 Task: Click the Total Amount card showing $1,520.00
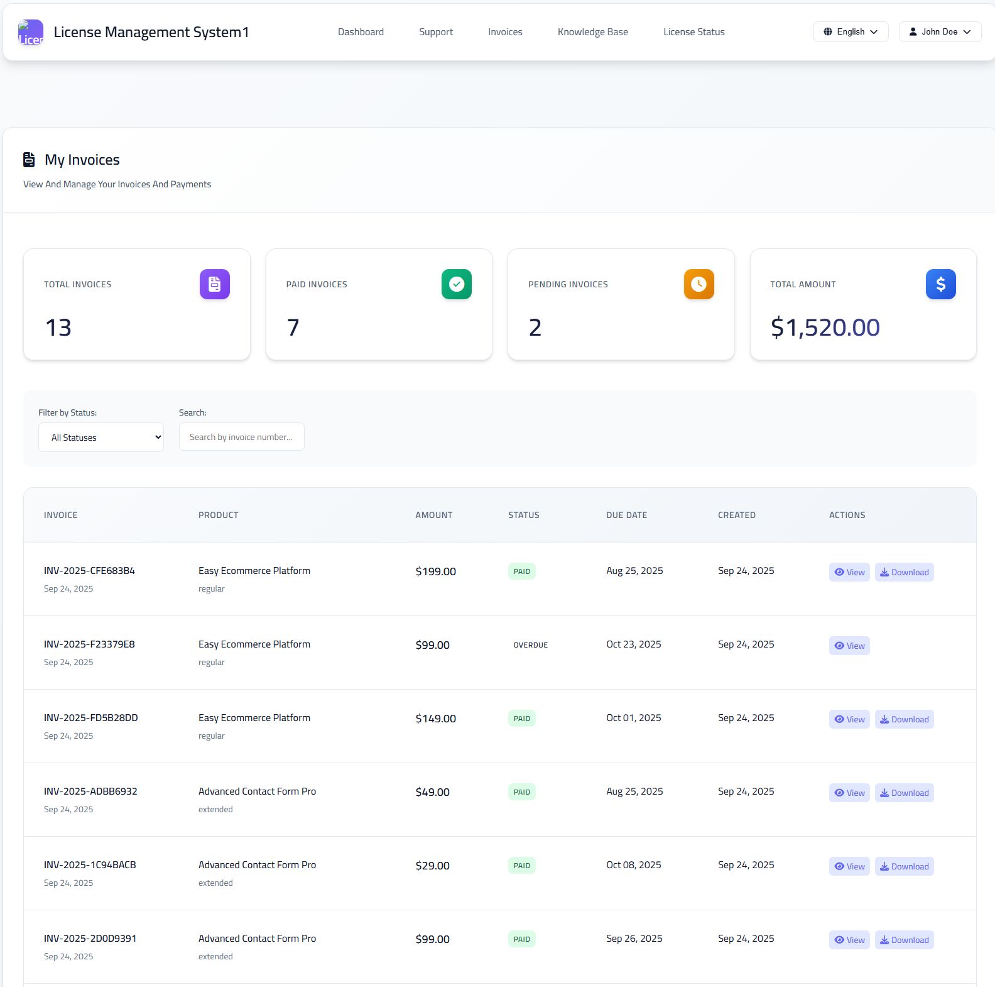863,304
